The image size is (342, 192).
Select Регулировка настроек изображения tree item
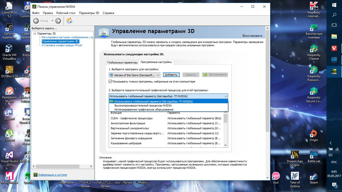(x=67, y=37)
